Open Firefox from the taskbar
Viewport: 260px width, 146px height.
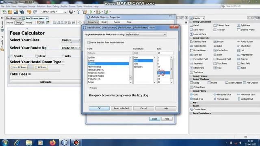[x=52, y=142]
